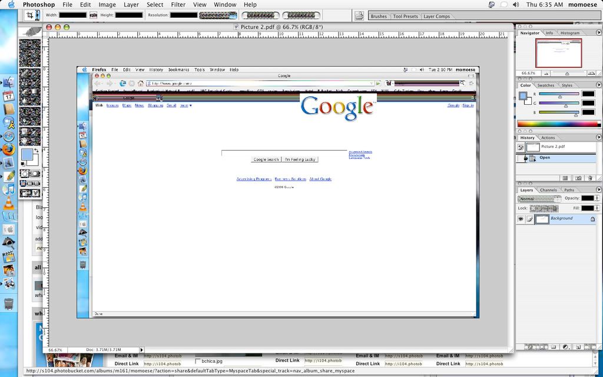Click the volume icon in the menu bar
Image resolution: width=603 pixels, height=377 pixels.
[516, 5]
